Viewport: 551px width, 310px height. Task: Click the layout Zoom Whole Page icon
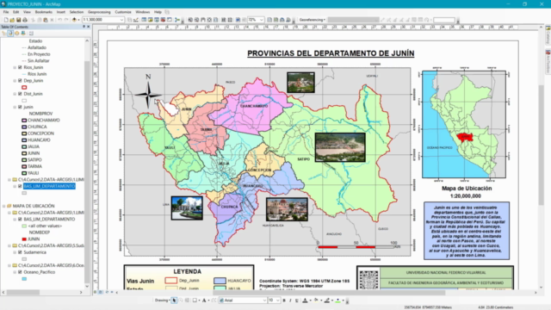209,20
